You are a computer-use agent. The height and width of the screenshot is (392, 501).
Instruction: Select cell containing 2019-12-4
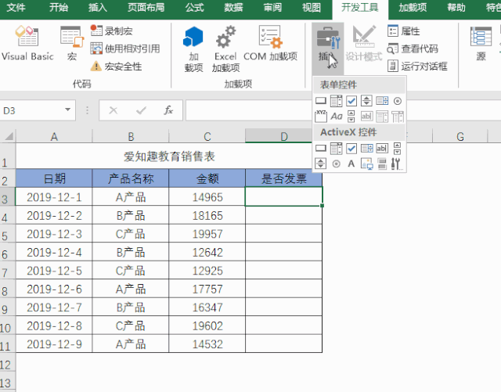click(x=54, y=252)
